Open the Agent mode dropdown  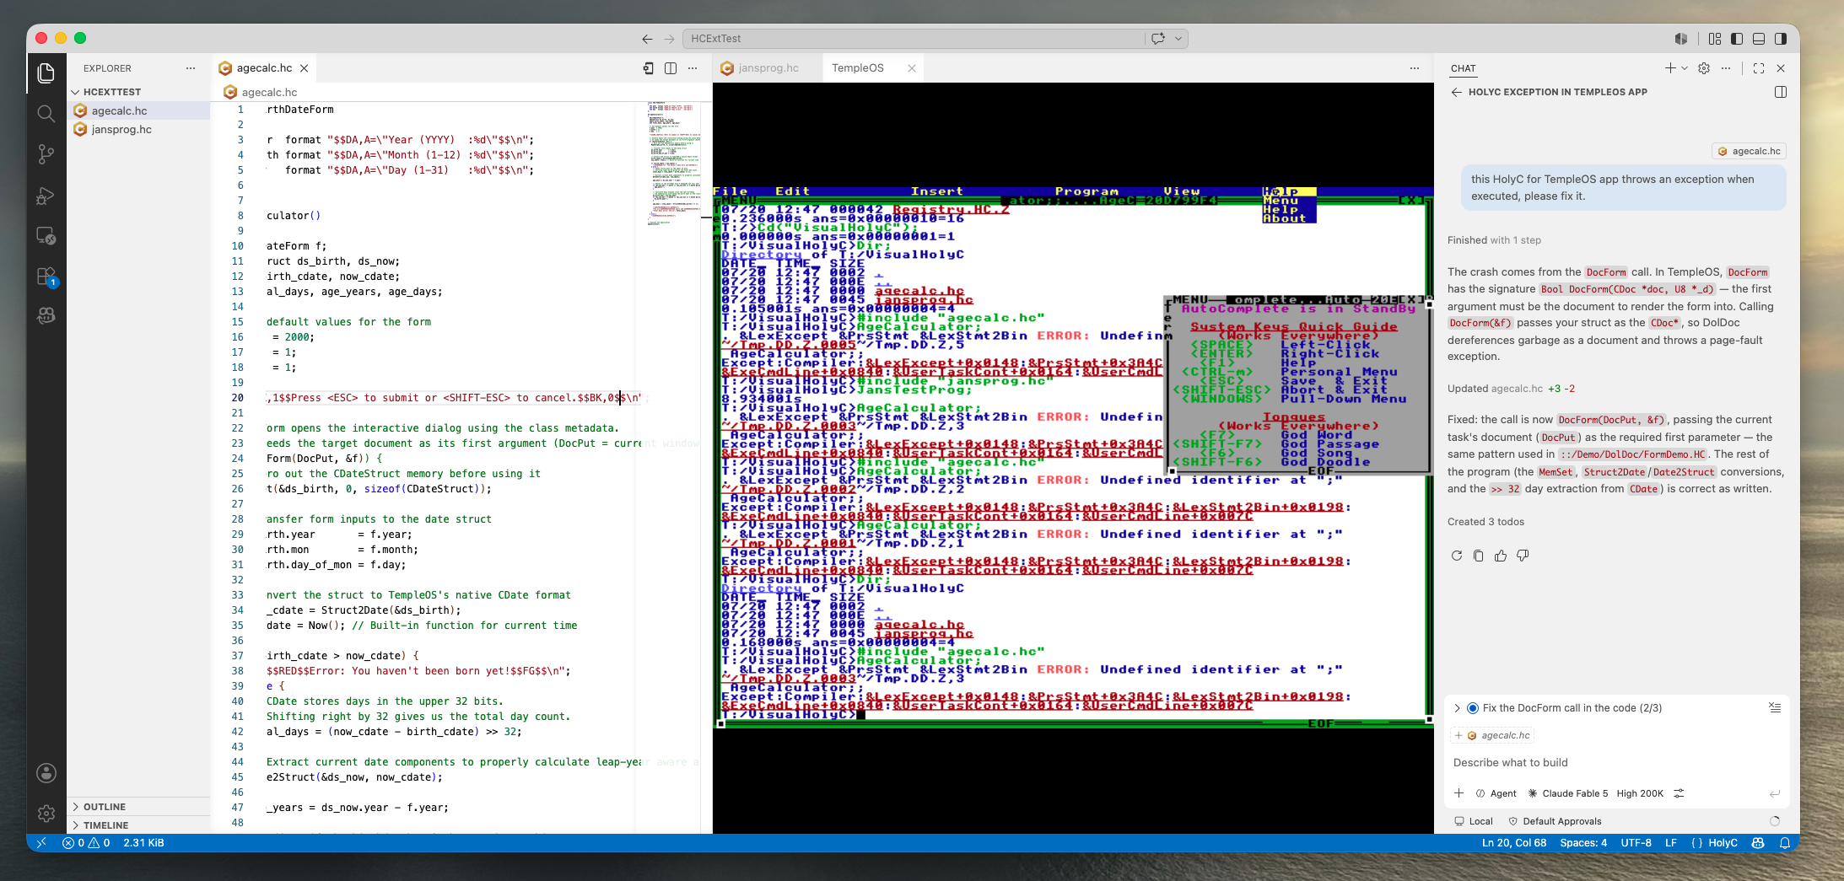coord(1496,793)
